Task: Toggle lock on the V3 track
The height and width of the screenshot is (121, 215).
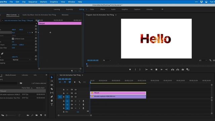Action: (x=63, y=90)
